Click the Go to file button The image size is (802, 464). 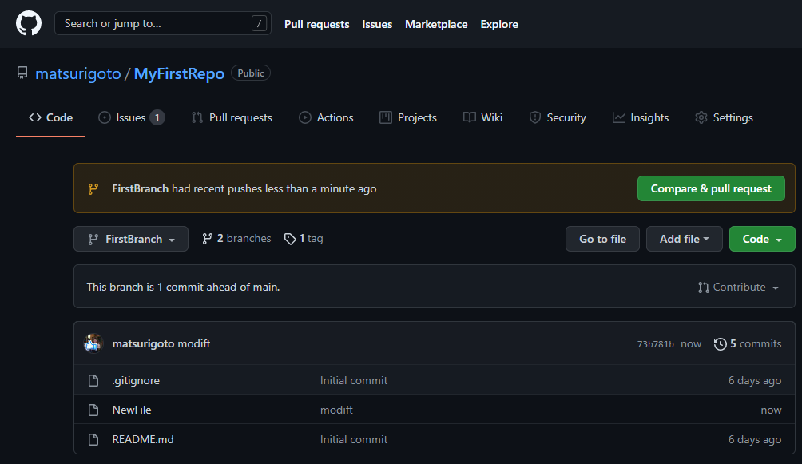pos(602,239)
